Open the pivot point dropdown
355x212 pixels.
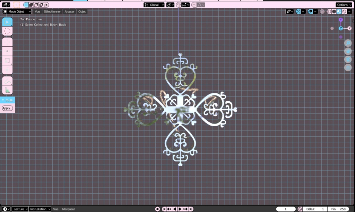point(170,5)
